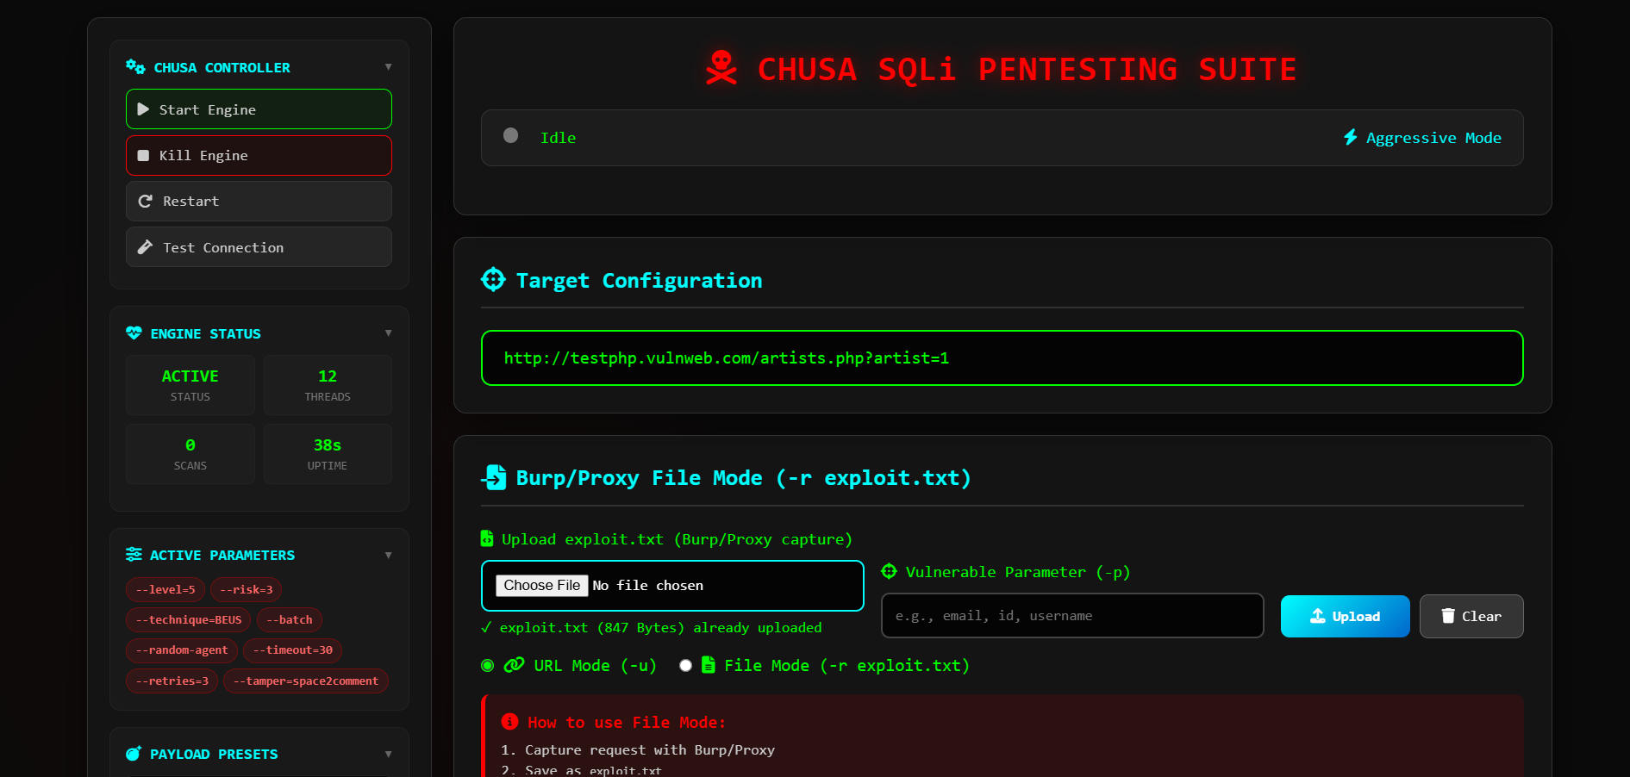Click the Target Configuration heading

point(639,280)
